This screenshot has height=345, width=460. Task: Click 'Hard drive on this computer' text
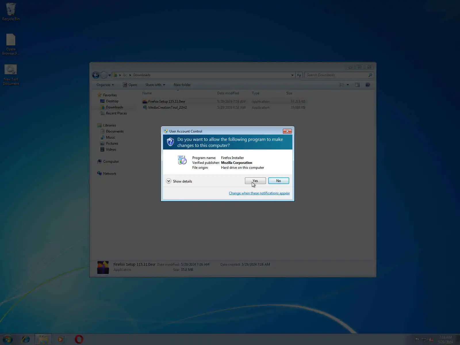click(x=242, y=168)
